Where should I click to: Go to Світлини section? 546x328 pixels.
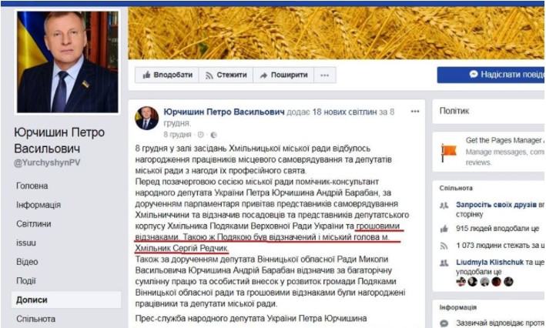[x=33, y=224]
